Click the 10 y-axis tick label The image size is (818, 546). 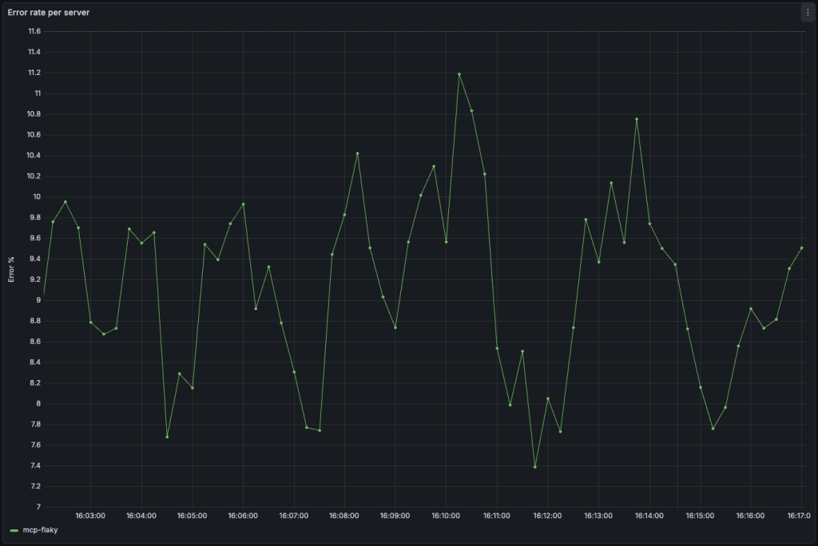click(x=37, y=197)
